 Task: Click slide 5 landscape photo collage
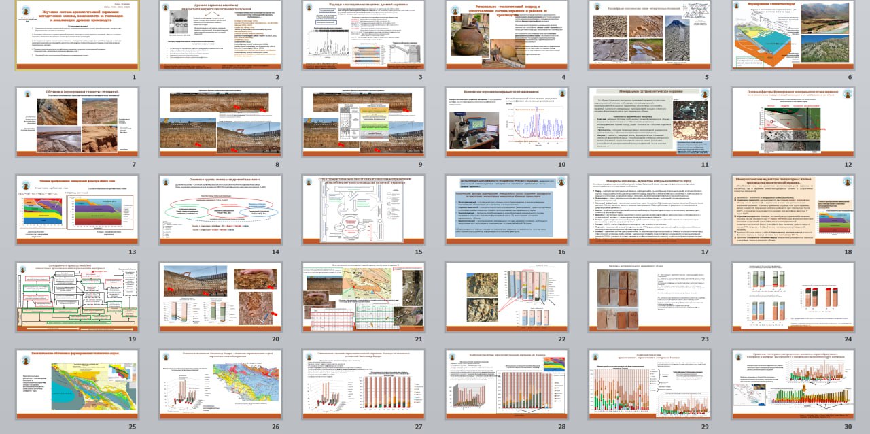click(x=650, y=35)
